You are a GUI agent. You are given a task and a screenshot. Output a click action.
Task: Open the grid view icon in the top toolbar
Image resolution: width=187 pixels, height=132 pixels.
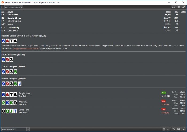(178, 7)
